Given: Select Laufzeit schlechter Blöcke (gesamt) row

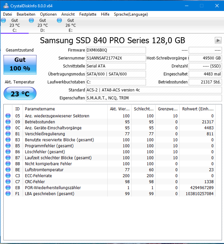Looking at the screenshot, I should coord(110,158).
